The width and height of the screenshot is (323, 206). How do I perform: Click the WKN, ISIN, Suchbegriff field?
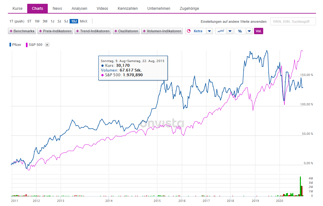tap(293, 22)
